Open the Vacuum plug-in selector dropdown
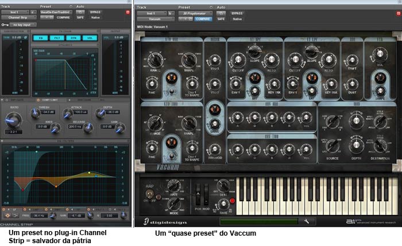This screenshot has width=402, height=246. 156,19
